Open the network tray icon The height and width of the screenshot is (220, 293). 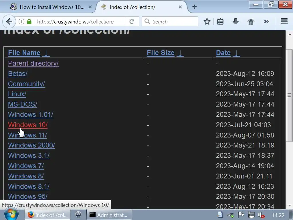click(251, 215)
